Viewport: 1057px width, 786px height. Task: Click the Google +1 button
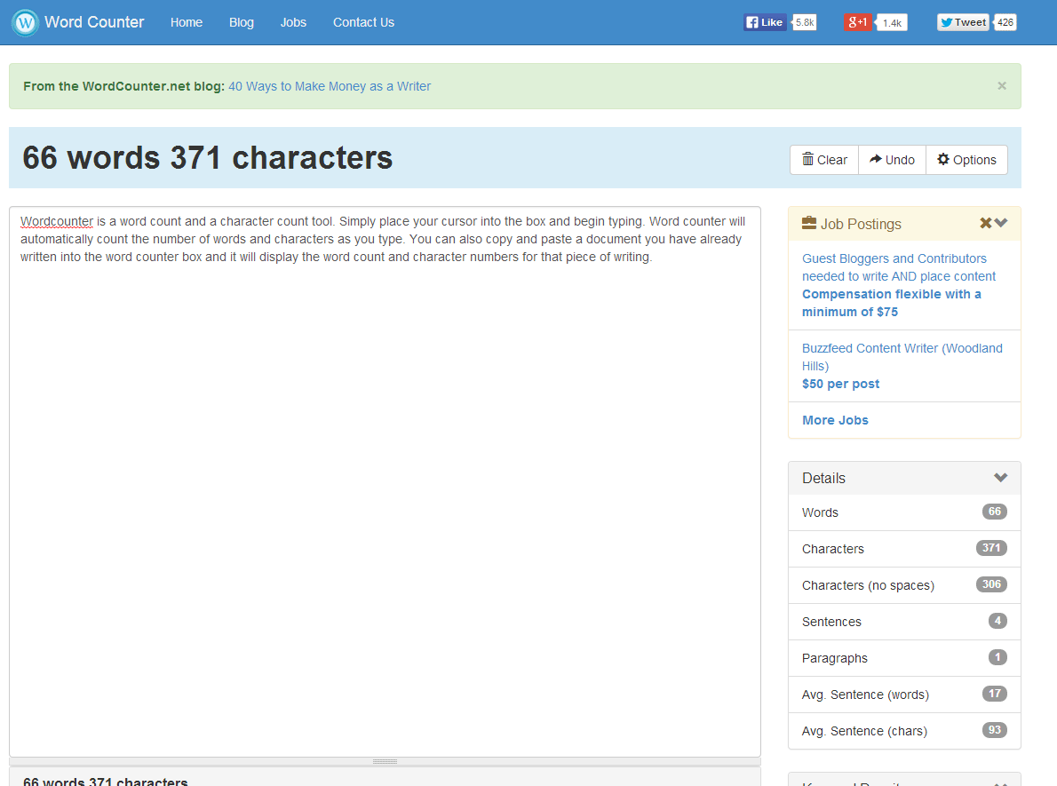[x=857, y=22]
